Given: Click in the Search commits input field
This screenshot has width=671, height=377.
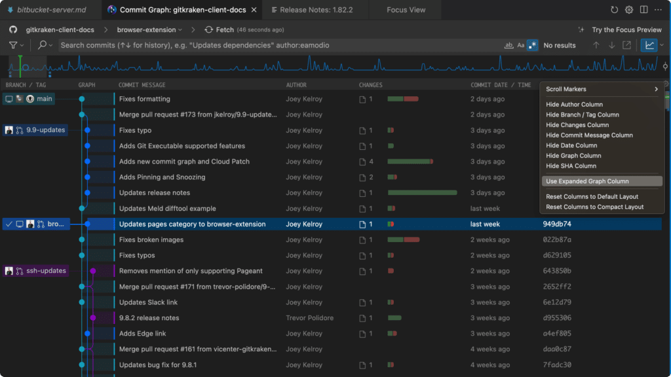Looking at the screenshot, I should [280, 45].
